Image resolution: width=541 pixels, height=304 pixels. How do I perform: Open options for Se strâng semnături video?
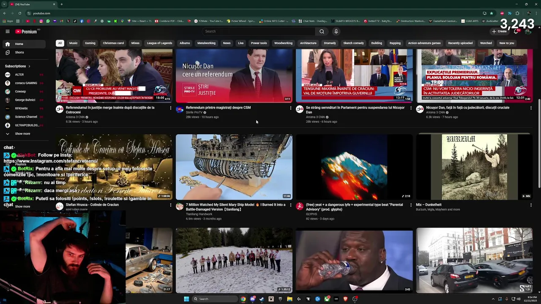click(x=411, y=108)
